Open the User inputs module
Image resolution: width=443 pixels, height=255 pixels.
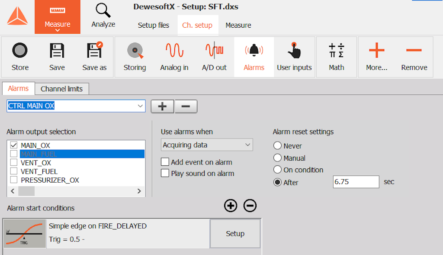click(x=294, y=57)
